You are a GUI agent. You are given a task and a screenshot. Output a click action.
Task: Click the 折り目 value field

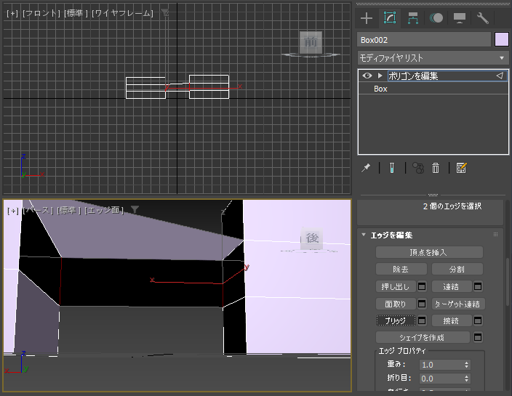coord(441,379)
